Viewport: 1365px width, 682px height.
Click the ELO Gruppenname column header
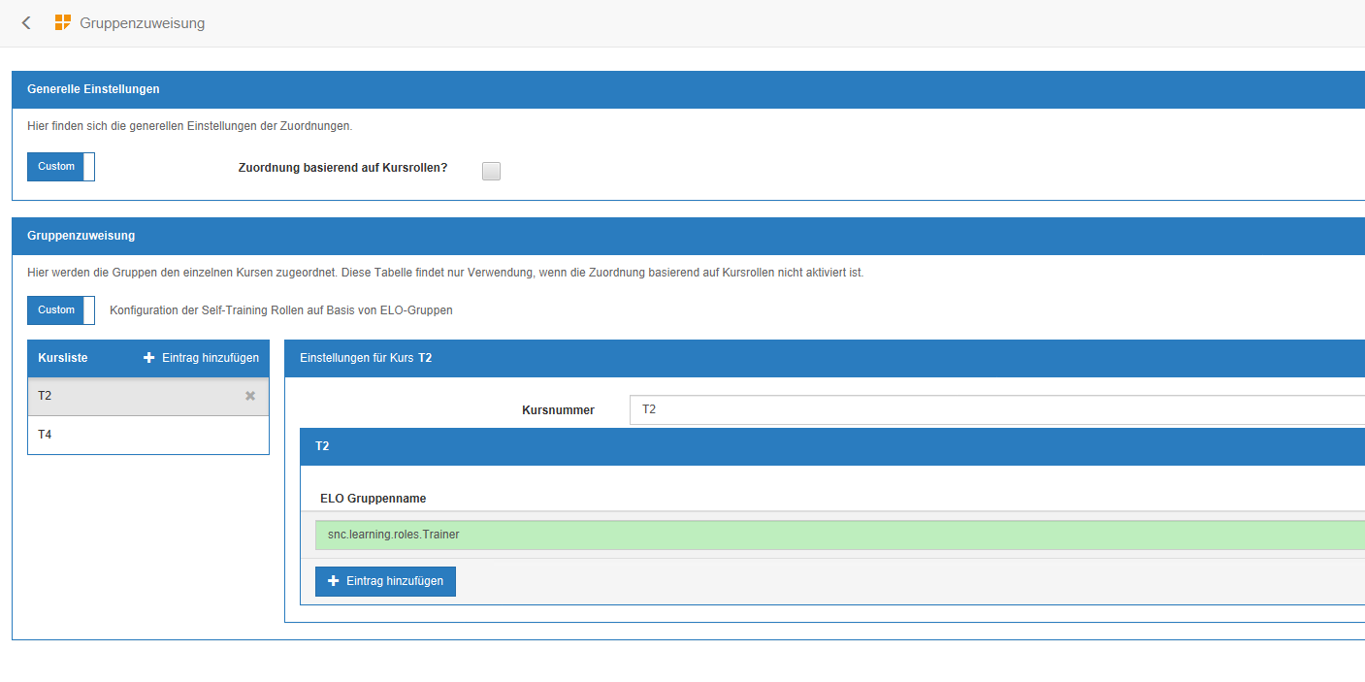coord(374,499)
